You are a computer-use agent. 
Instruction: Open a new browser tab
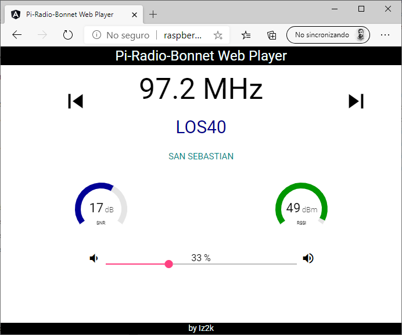coord(153,15)
